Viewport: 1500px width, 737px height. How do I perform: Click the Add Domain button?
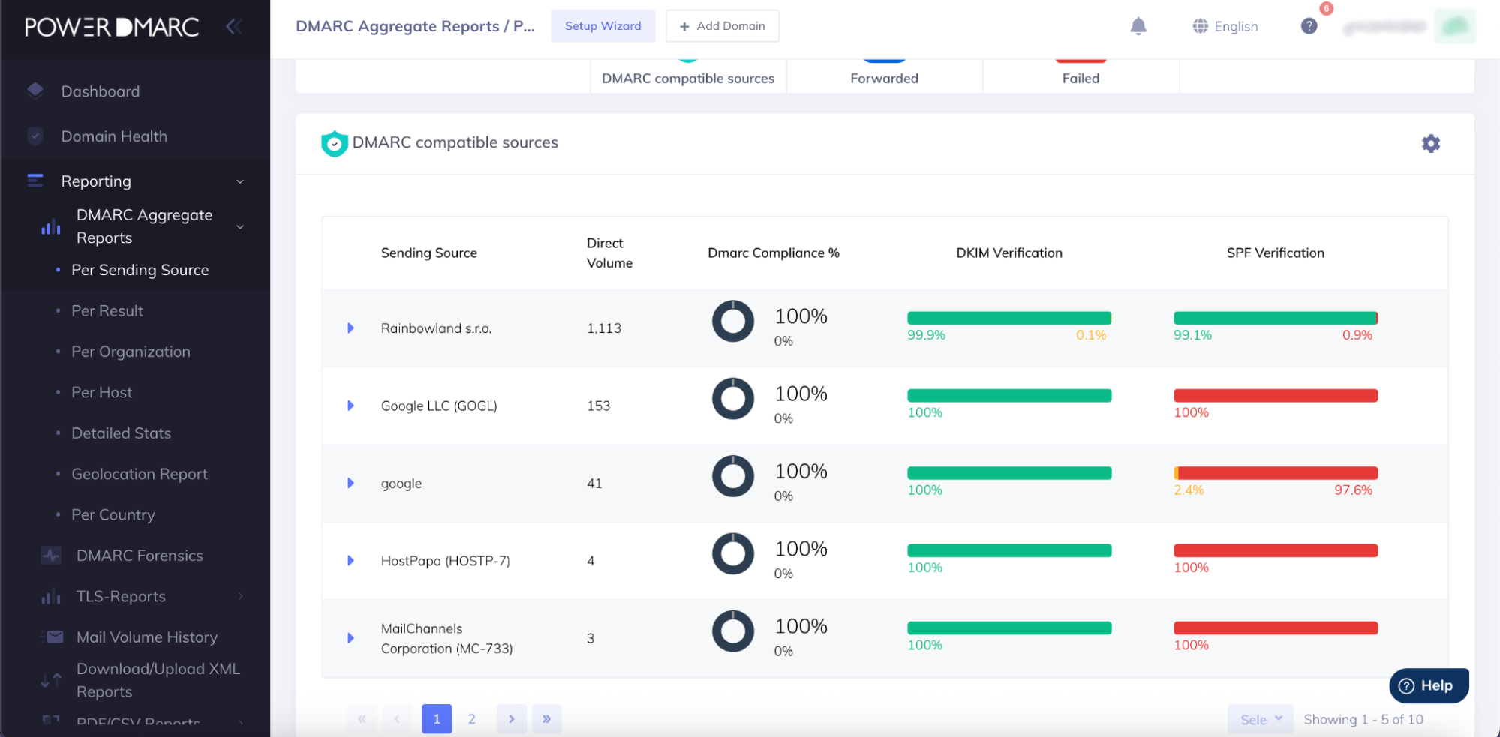[722, 26]
